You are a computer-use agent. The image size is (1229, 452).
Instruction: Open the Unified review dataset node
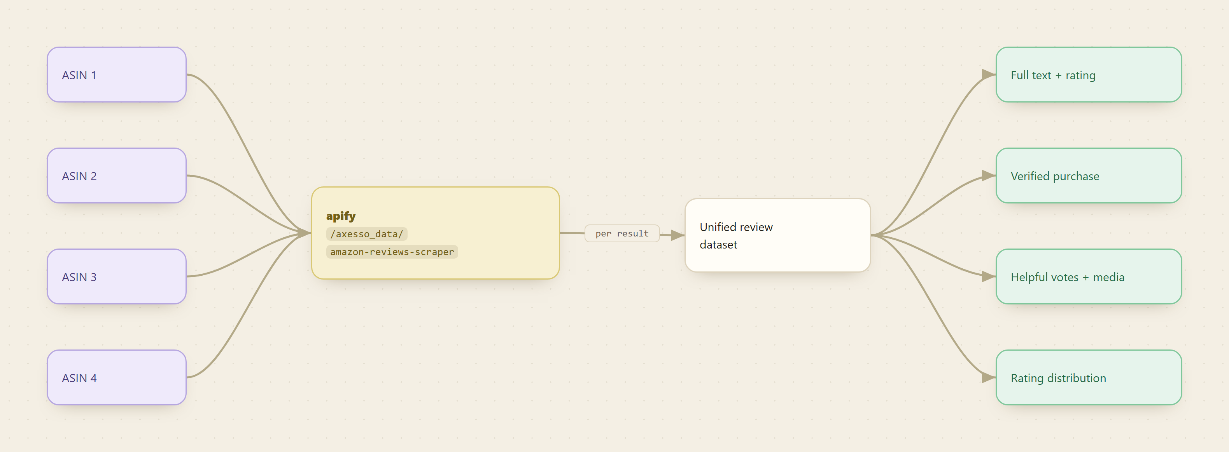tap(778, 235)
